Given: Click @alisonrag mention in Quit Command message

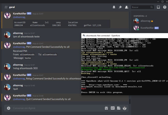Looking at the screenshot, I should pyautogui.click(x=19, y=99).
